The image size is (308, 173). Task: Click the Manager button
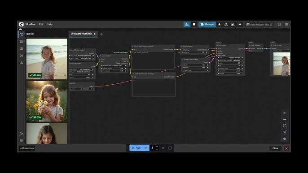pyautogui.click(x=207, y=24)
